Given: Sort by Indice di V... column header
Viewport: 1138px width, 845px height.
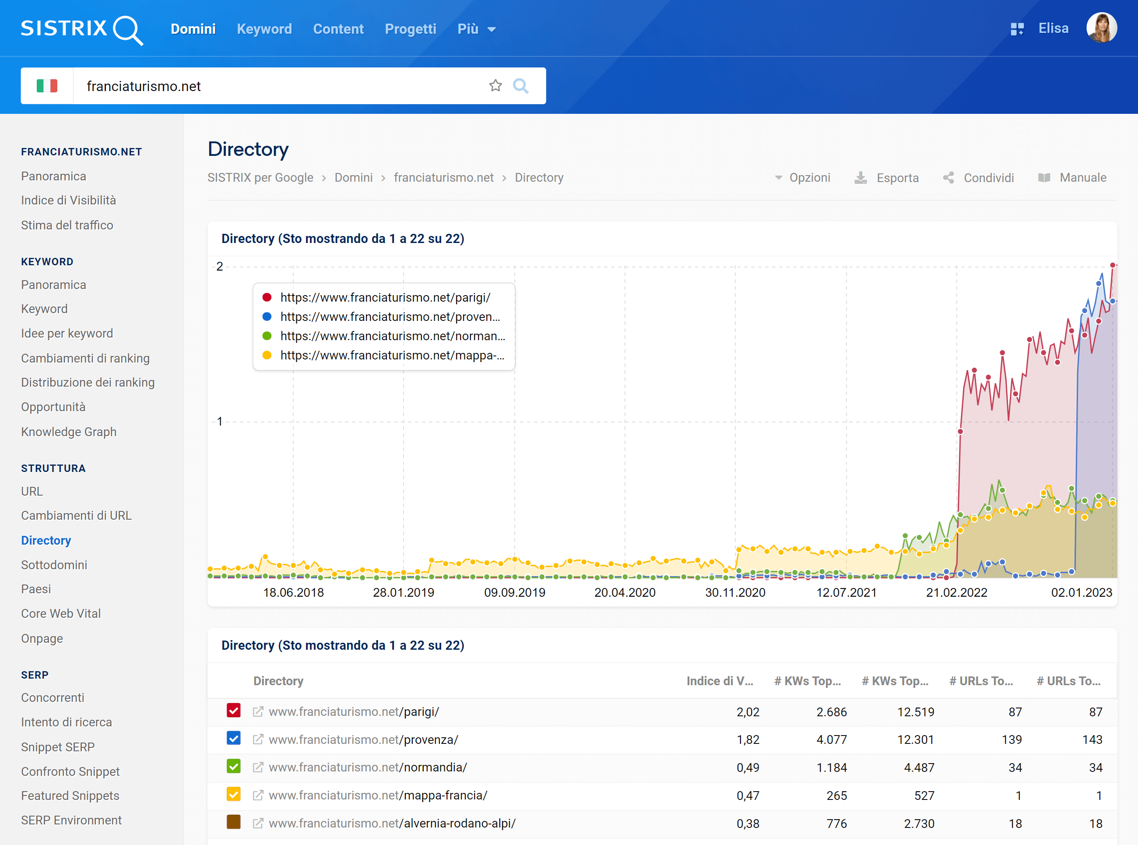Looking at the screenshot, I should 719,681.
